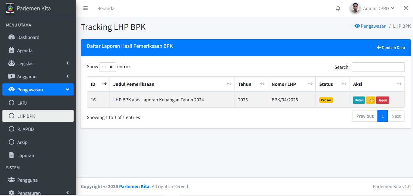The height and width of the screenshot is (196, 413).
Task: Open Laporan in the sidebar
Action: pyautogui.click(x=26, y=155)
